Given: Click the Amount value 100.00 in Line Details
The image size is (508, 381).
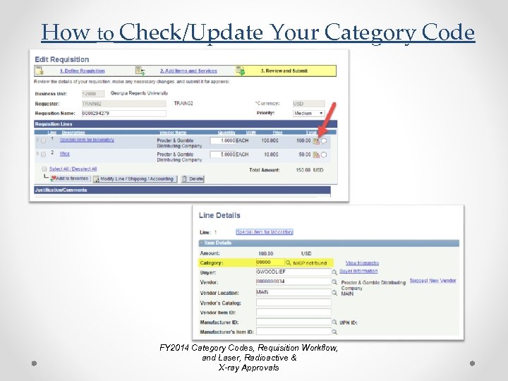Looking at the screenshot, I should click(266, 253).
